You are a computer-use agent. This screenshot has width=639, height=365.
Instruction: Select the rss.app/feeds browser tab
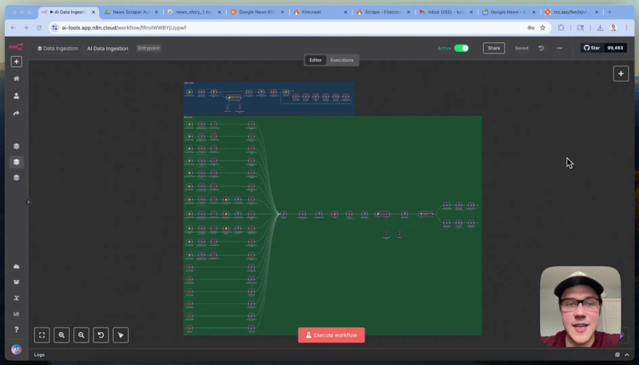tap(572, 12)
